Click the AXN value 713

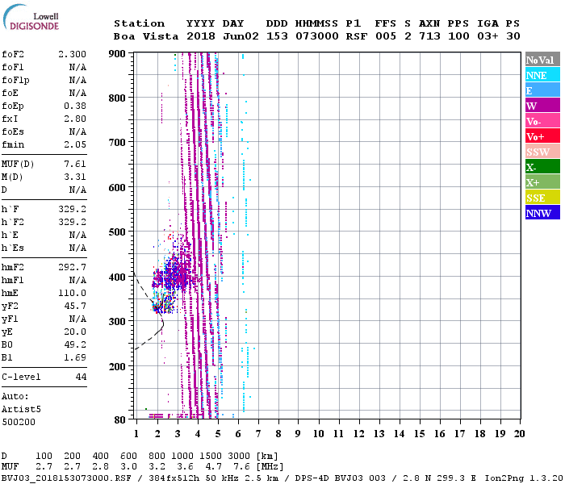coord(429,36)
